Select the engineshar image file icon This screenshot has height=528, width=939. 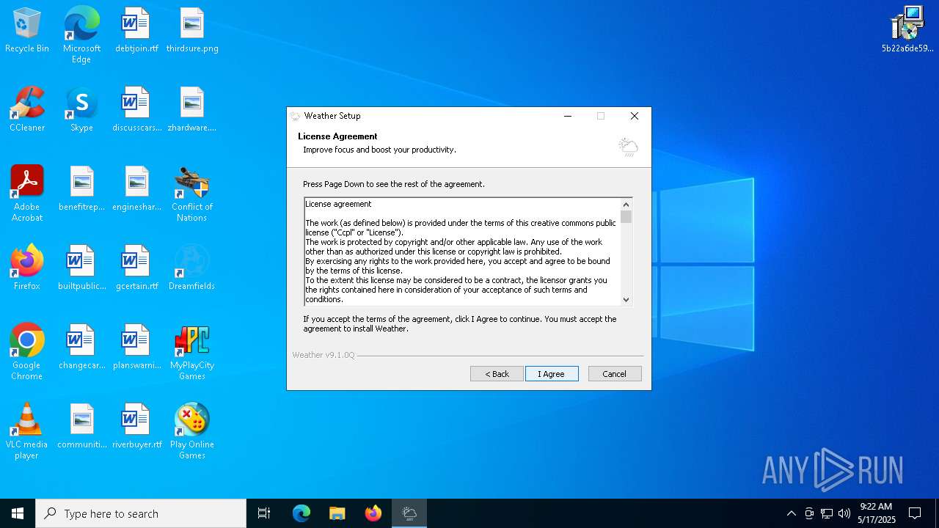point(136,188)
